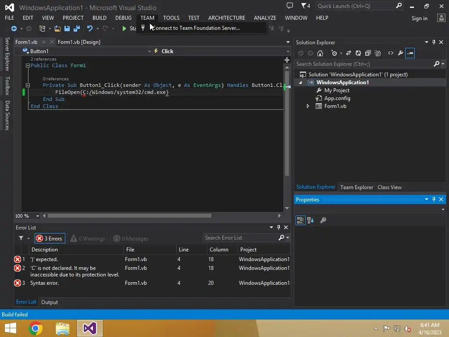449x337 pixels.
Task: Collapse the WindowsApplication1 project node
Action: click(300, 82)
